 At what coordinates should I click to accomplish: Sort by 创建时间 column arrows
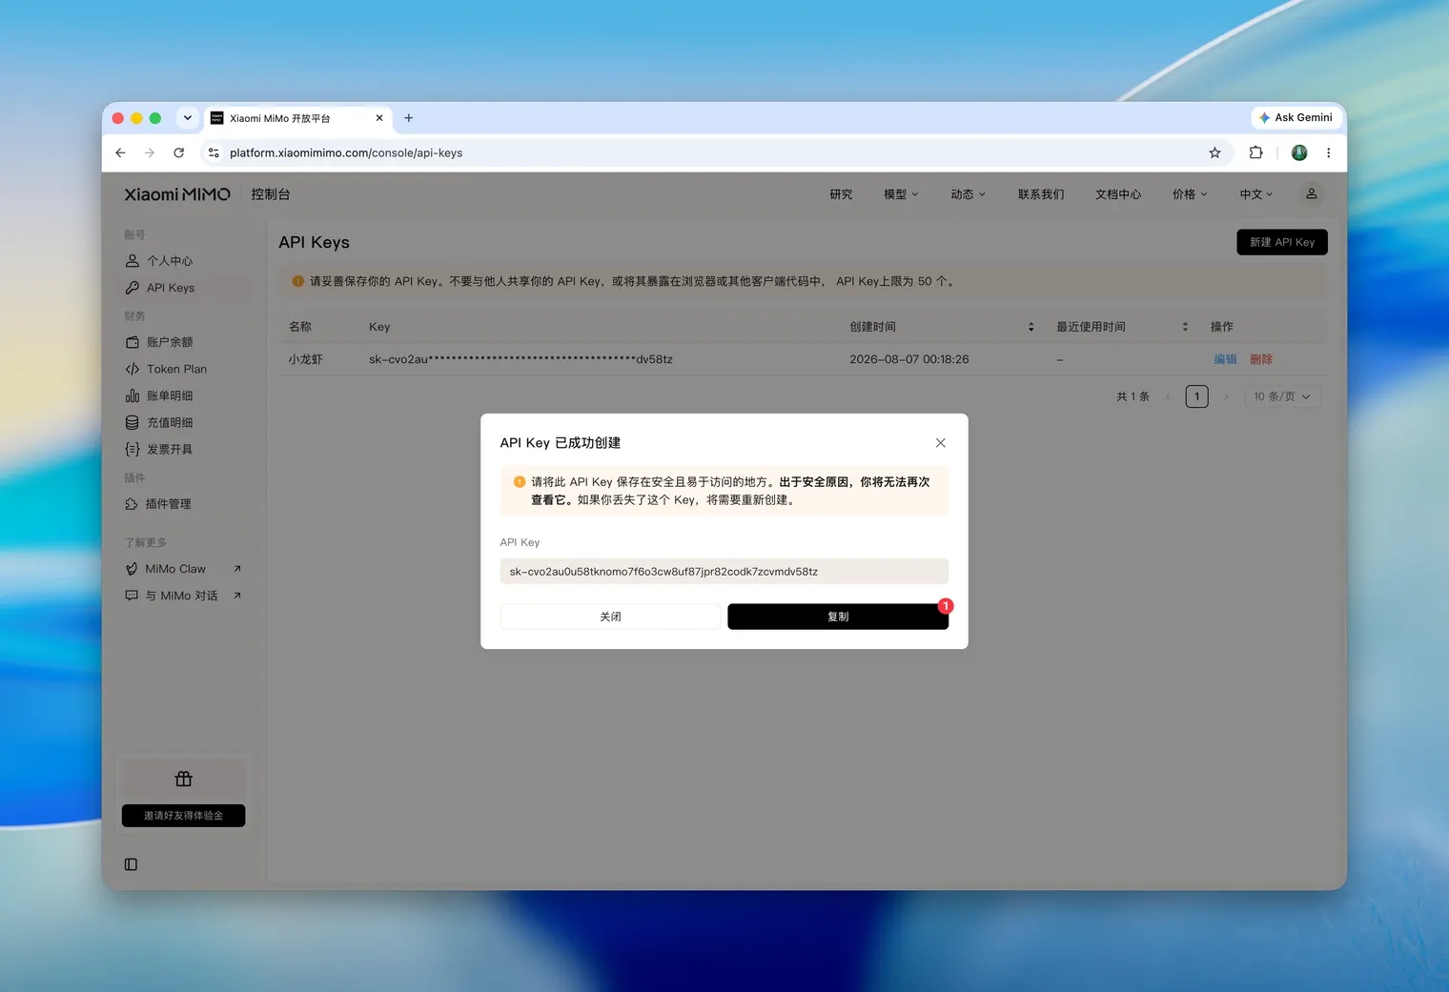(1031, 327)
